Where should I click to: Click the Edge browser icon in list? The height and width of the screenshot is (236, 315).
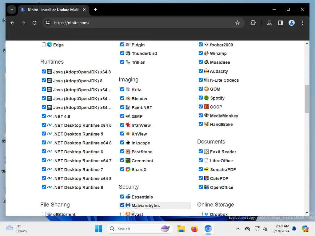click(50, 44)
